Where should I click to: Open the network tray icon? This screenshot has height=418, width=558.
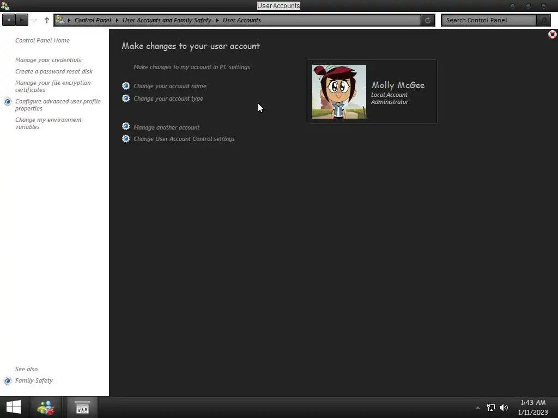[491, 408]
